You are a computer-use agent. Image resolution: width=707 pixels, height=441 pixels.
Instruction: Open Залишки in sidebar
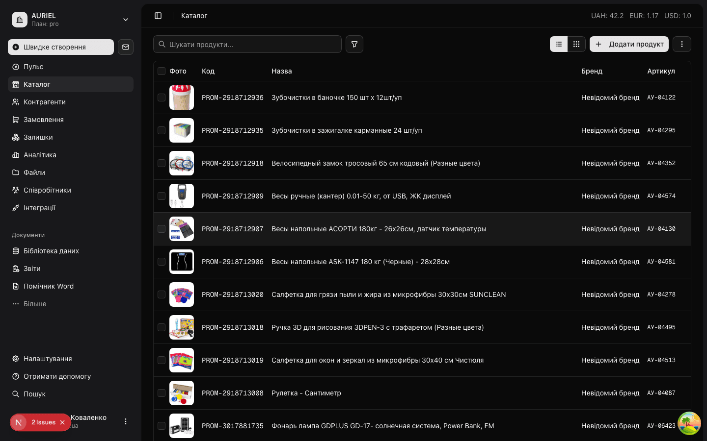[71, 137]
